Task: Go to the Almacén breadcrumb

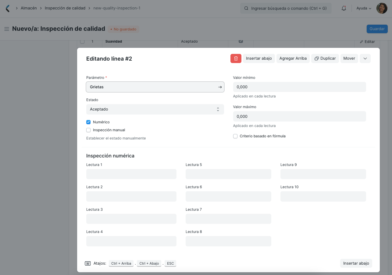Action: pyautogui.click(x=29, y=8)
